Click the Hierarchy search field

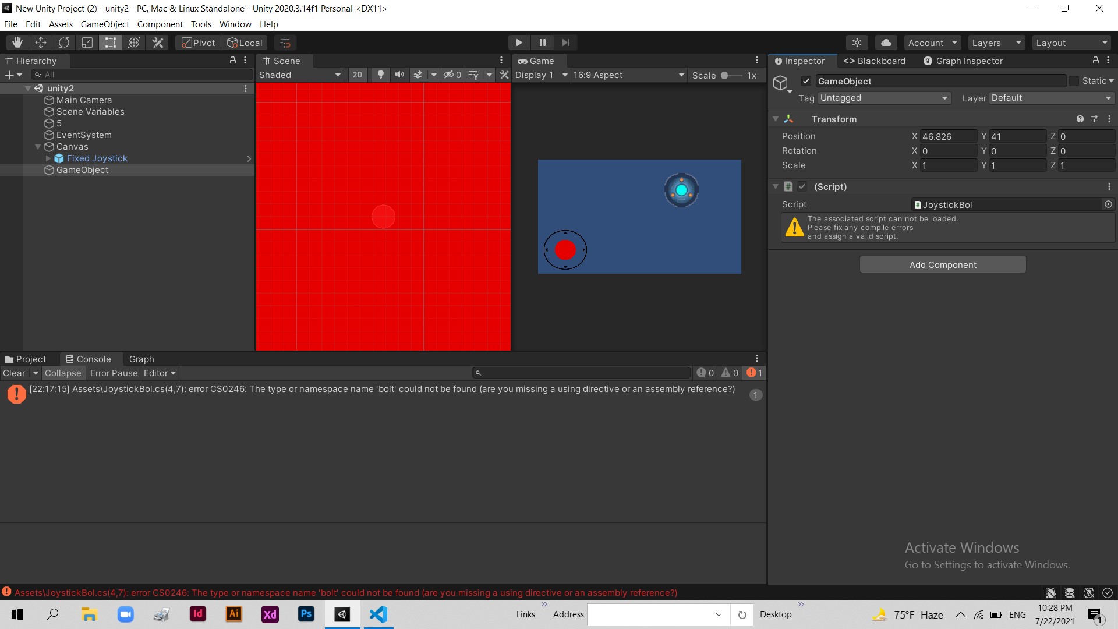143,75
